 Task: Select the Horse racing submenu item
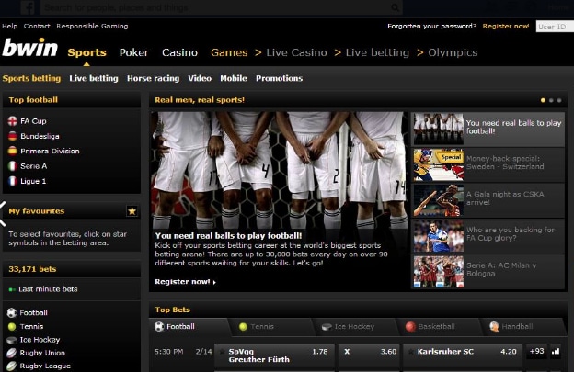tap(153, 78)
